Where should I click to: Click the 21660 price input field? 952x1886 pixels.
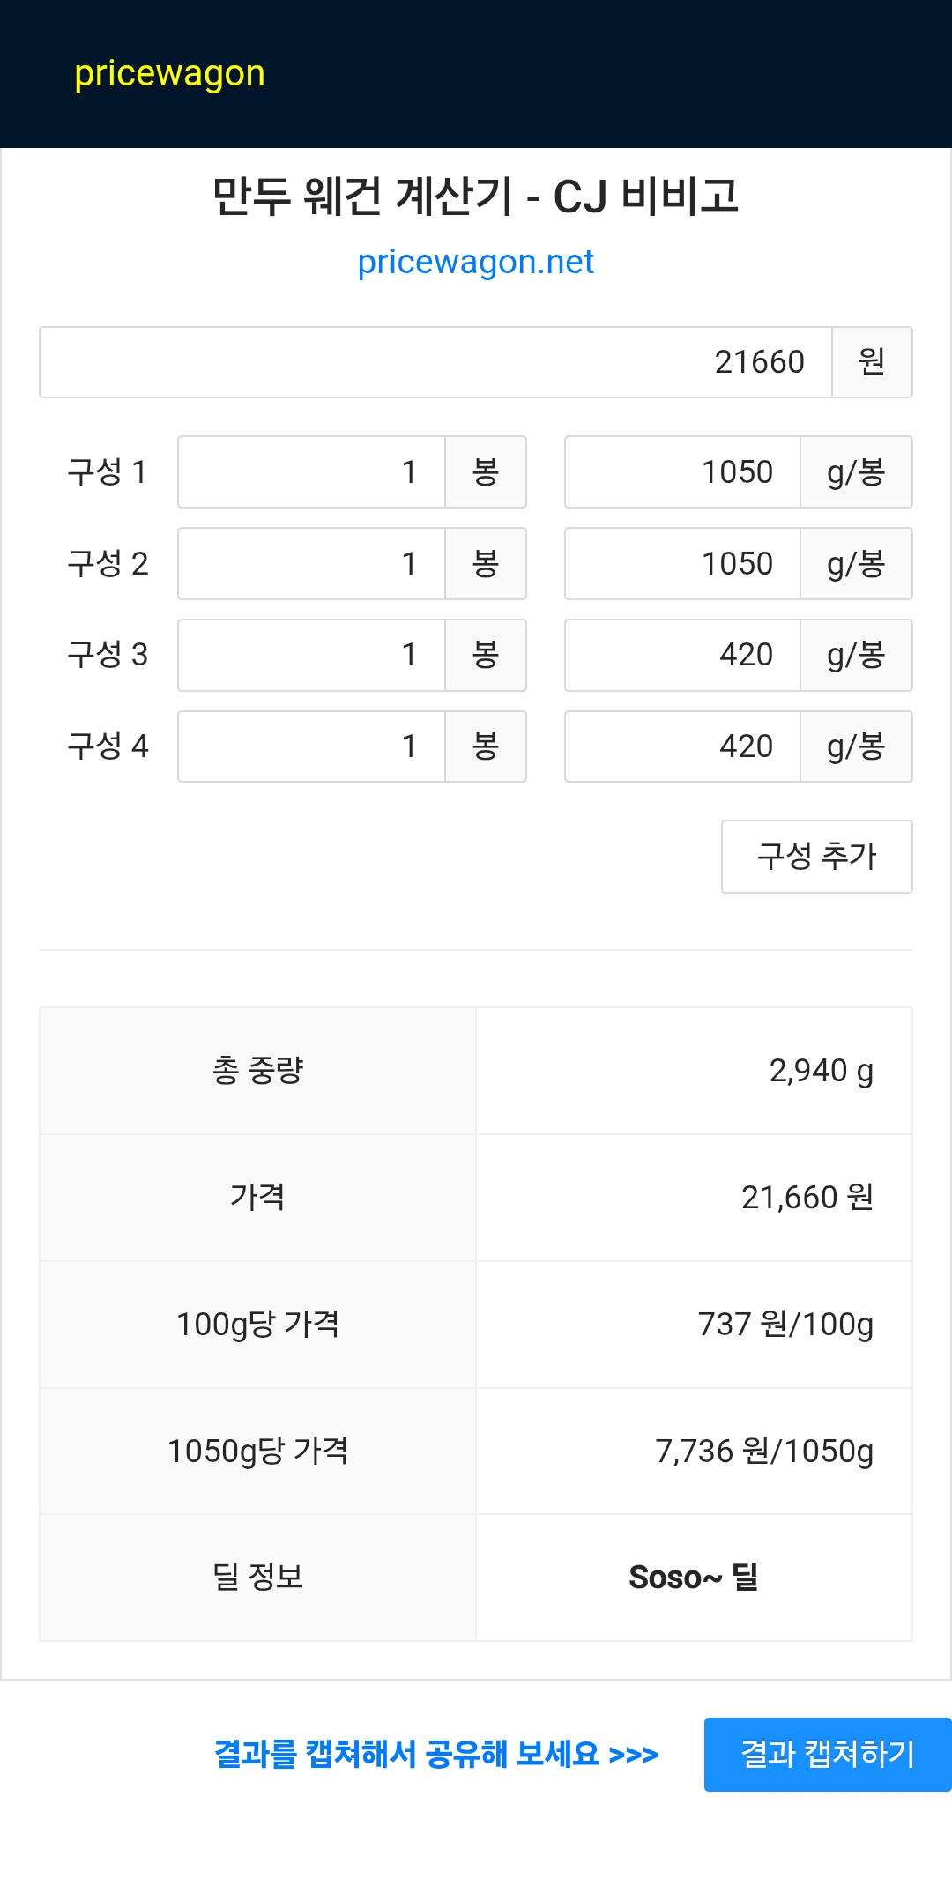click(436, 362)
